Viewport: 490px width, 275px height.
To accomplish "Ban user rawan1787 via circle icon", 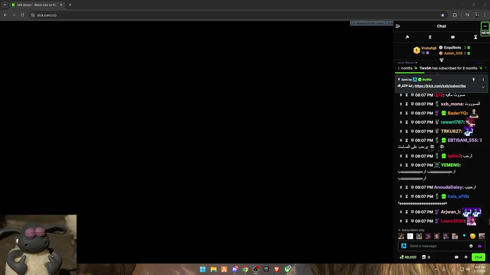I will [412, 122].
